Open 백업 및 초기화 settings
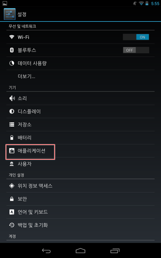This screenshot has height=258, width=161. click(x=80, y=225)
